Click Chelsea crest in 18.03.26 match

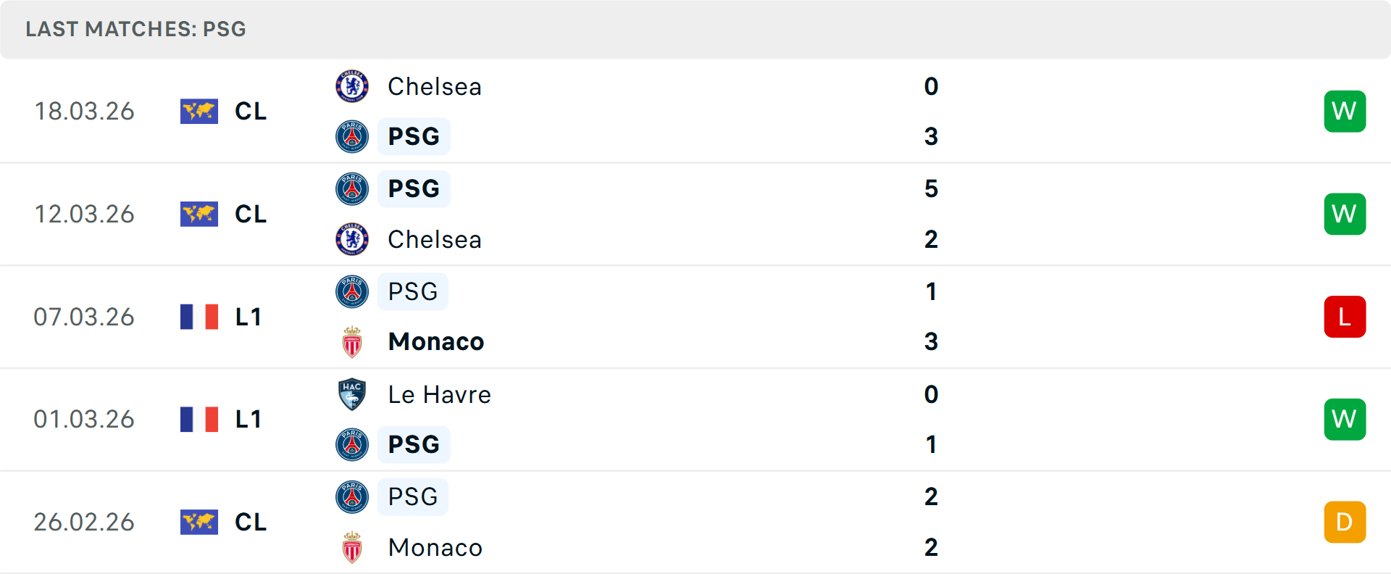click(352, 86)
